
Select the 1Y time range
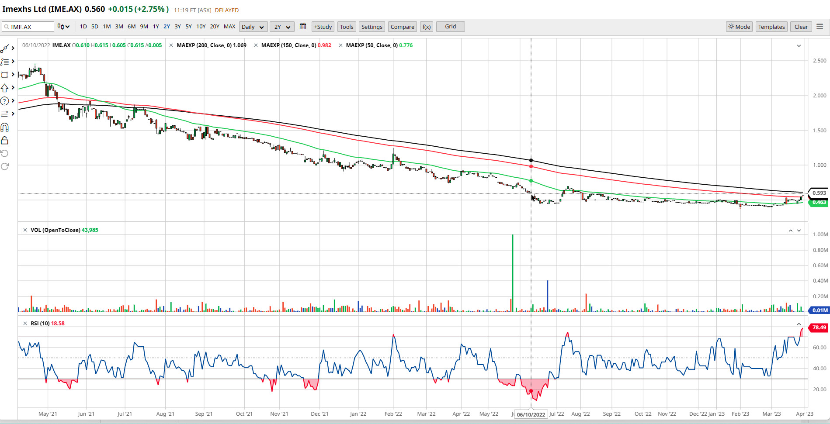(x=156, y=27)
